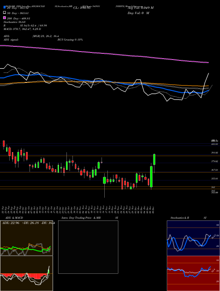Select the '50 Day = 365.61' label
Image resolution: width=220 pixels, height=291 pixels.
click(18, 13)
